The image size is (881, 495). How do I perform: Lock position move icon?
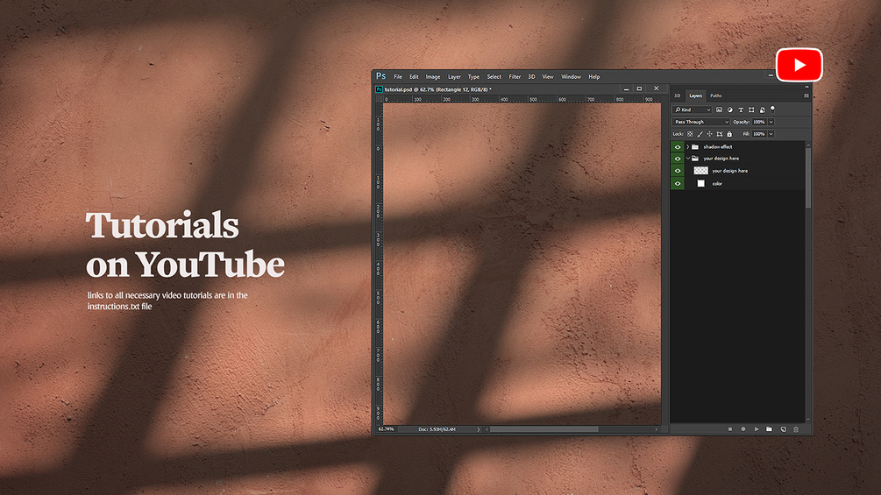tap(710, 134)
